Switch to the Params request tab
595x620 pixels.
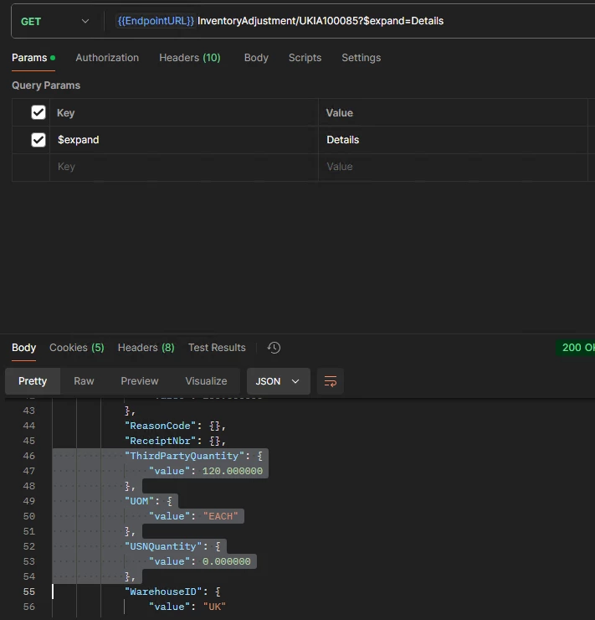(33, 58)
